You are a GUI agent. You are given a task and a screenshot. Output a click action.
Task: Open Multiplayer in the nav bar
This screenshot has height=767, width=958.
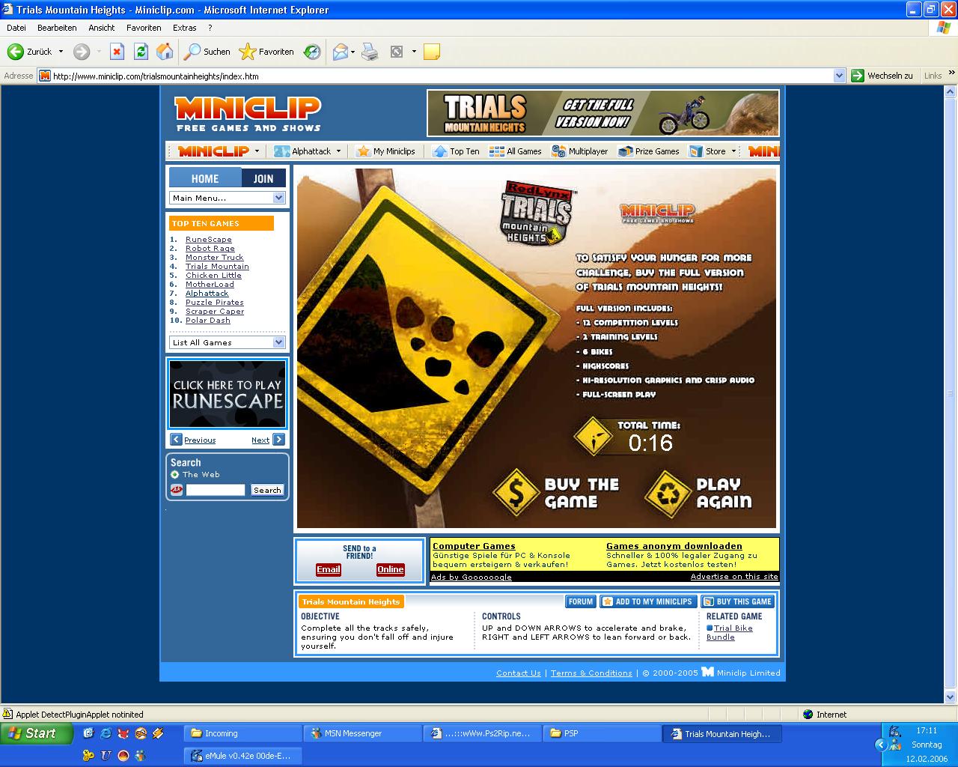[x=579, y=151]
